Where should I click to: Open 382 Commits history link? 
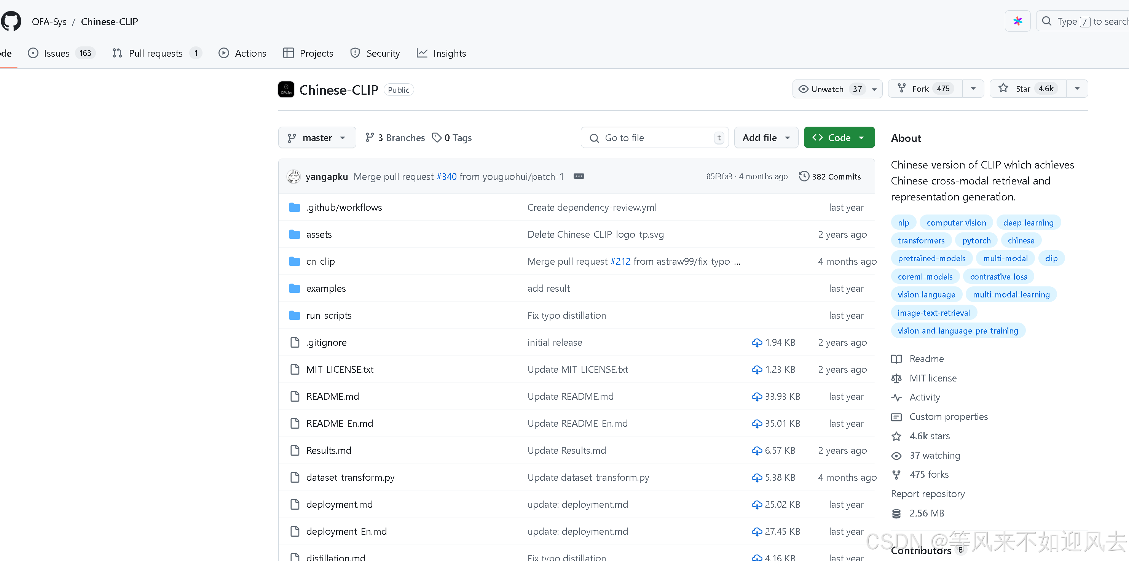click(830, 176)
